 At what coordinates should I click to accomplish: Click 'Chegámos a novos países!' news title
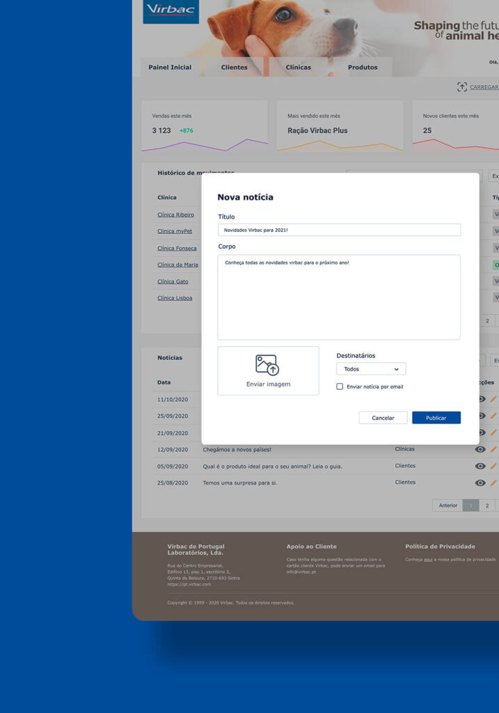[x=237, y=450]
